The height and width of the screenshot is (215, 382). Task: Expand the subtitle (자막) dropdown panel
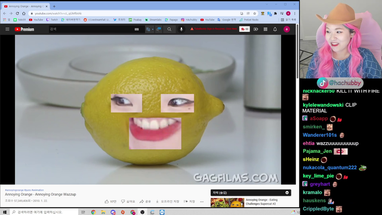251,192
